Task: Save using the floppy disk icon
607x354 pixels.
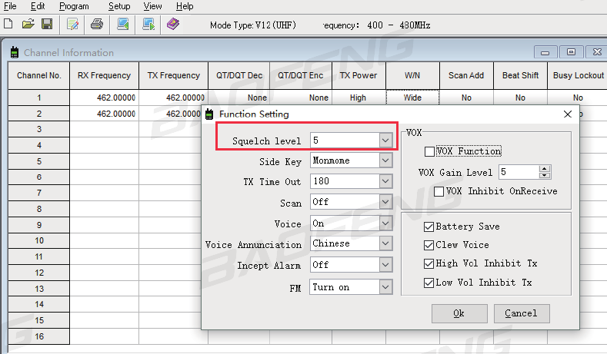Action: coord(47,25)
